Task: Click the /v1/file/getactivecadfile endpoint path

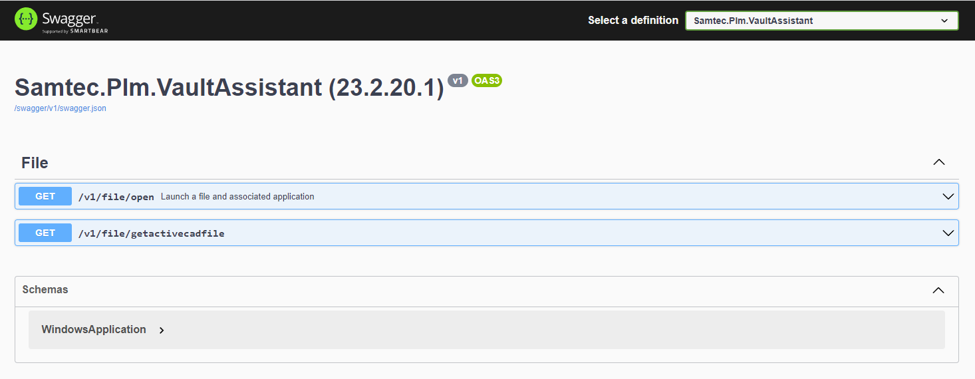Action: (151, 233)
